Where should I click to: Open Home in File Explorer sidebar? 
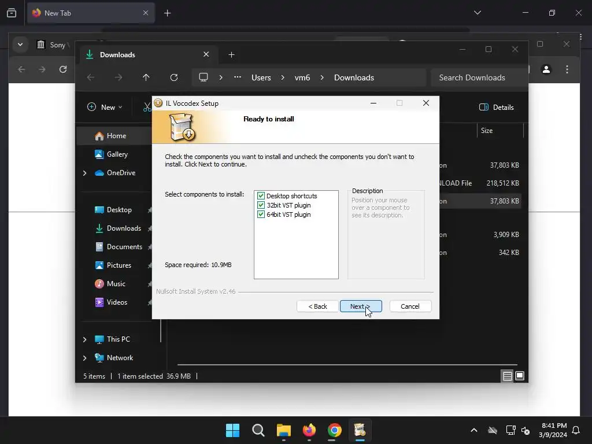tap(115, 136)
